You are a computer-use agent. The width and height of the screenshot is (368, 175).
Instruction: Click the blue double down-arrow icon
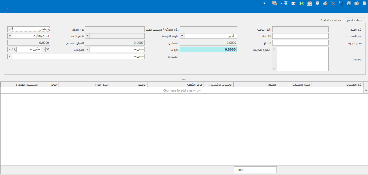pyautogui.click(x=286, y=3)
